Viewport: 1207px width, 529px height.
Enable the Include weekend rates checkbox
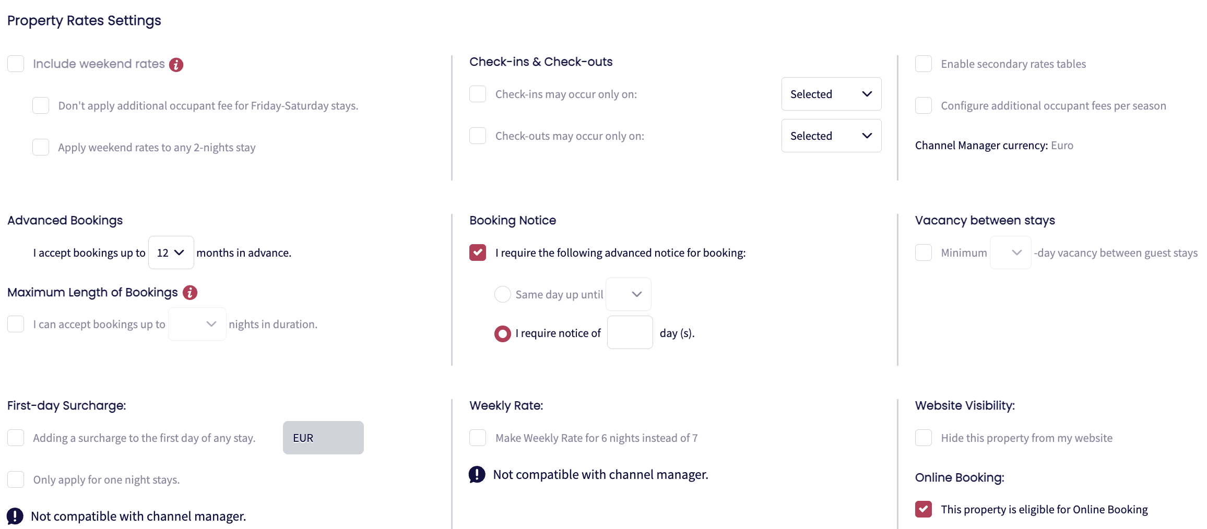tap(16, 64)
